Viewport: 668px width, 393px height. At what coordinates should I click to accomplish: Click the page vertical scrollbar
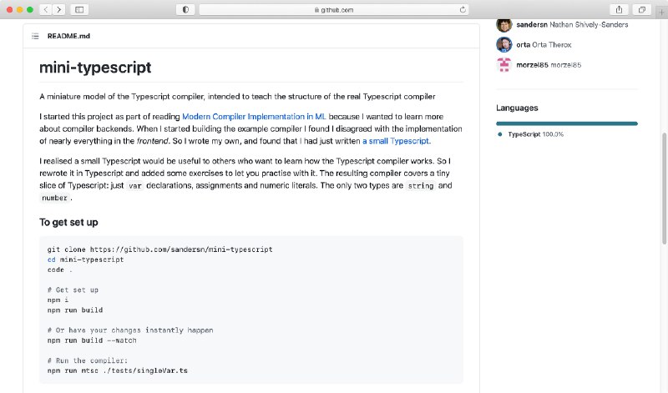[664, 189]
